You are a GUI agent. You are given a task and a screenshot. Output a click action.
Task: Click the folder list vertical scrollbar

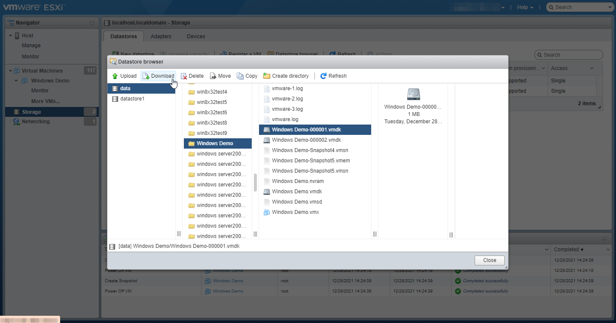coord(255,183)
